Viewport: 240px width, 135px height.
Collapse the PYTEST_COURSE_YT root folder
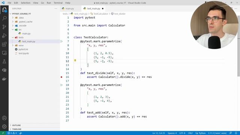point(21,13)
